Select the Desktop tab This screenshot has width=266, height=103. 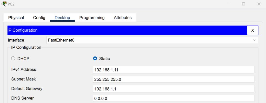point(62,18)
